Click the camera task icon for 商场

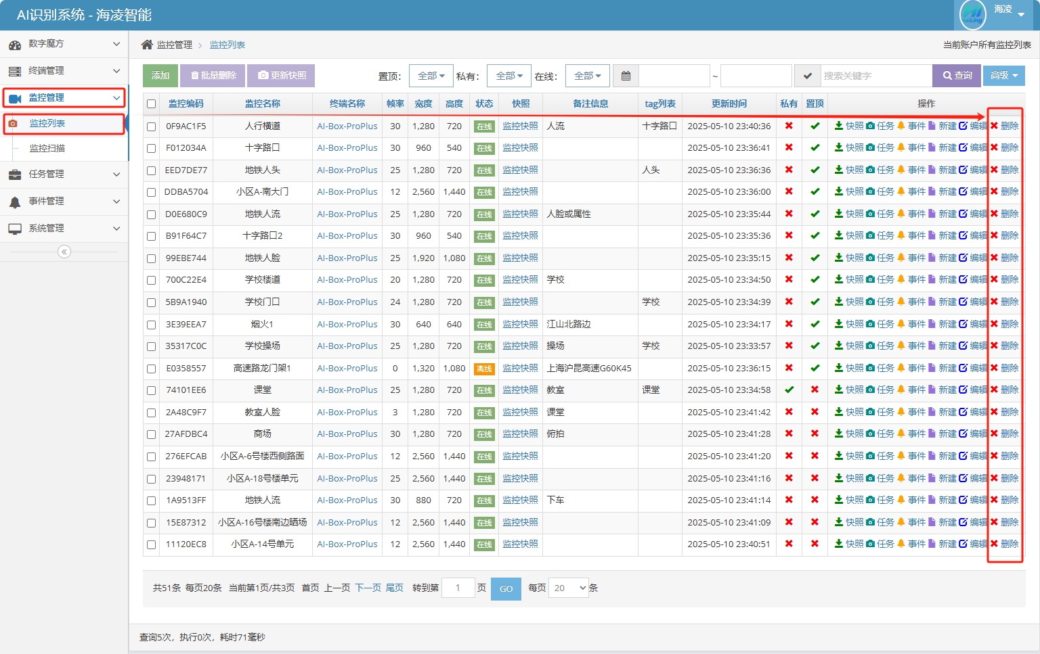coord(871,434)
